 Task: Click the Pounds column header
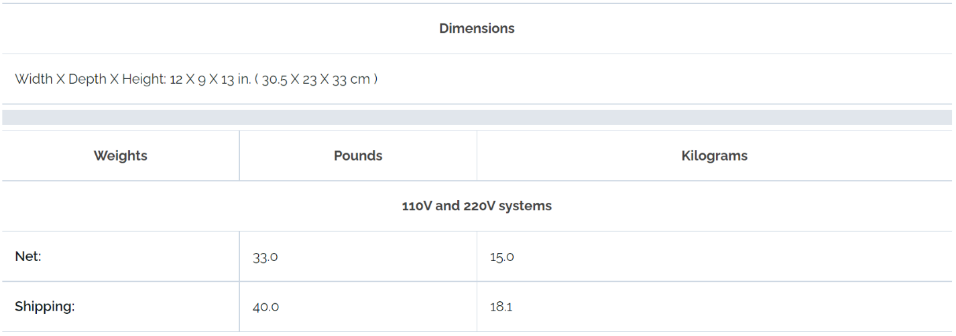(358, 156)
